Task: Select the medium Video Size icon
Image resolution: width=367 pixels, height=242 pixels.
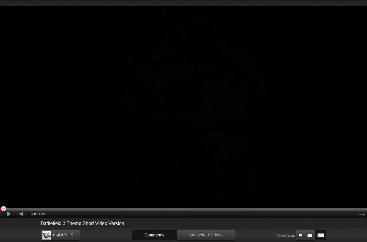Action: click(310, 235)
